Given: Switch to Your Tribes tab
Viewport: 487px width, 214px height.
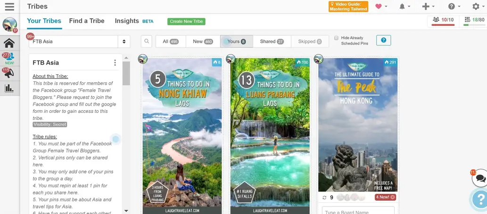Looking at the screenshot, I should [x=44, y=21].
